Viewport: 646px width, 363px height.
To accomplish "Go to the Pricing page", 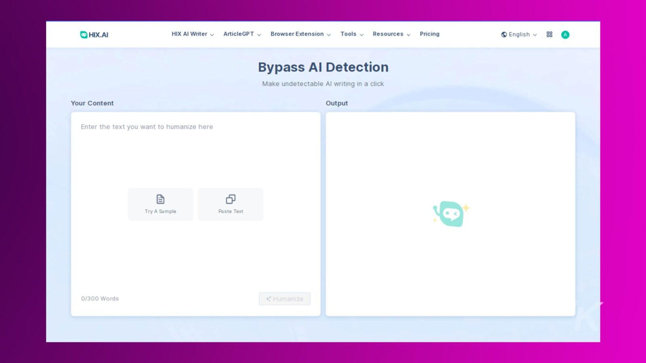I will pyautogui.click(x=430, y=34).
